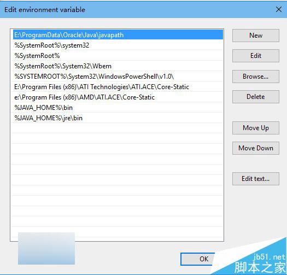Click the Move Down button
287x275 pixels.
pyautogui.click(x=256, y=148)
